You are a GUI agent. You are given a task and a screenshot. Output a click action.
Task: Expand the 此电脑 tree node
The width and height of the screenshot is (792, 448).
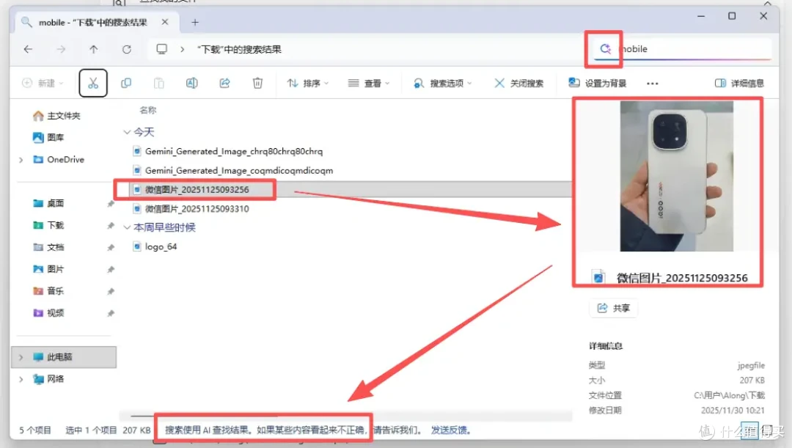tap(21, 357)
